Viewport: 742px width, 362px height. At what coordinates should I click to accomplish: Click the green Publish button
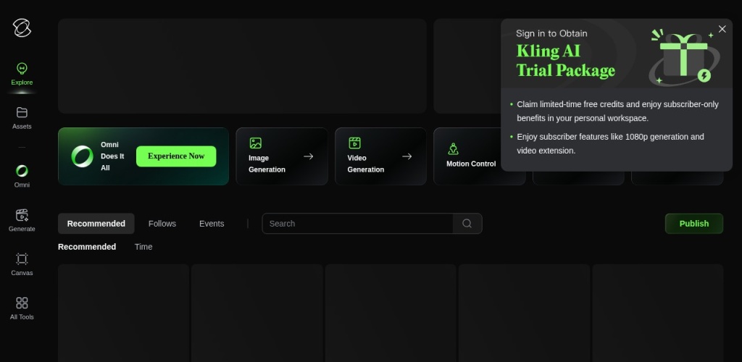(x=693, y=224)
